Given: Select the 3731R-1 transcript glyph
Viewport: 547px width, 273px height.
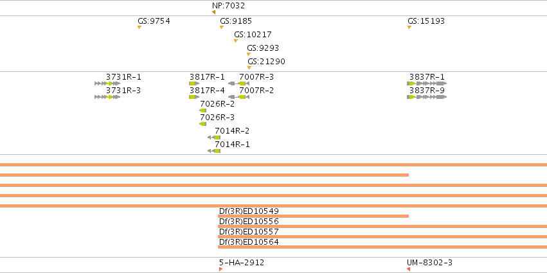Looking at the screenshot, I should (x=107, y=84).
